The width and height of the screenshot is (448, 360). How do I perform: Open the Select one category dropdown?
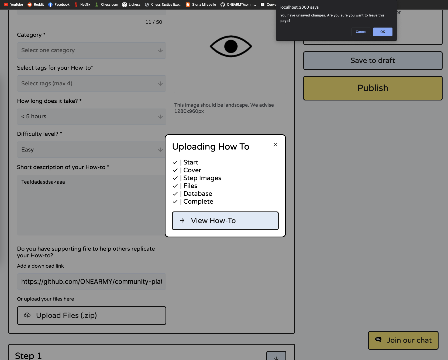tap(92, 51)
